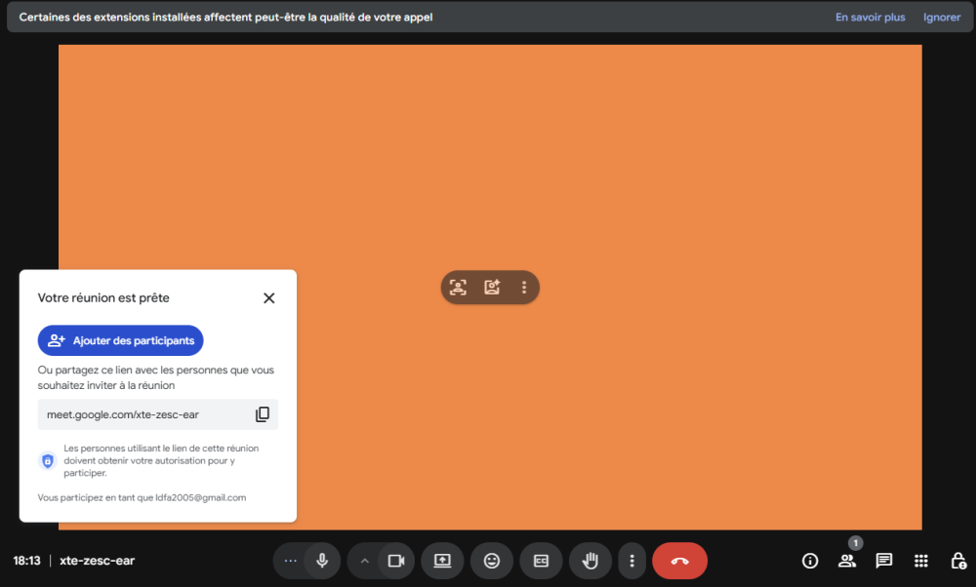Image resolution: width=976 pixels, height=587 pixels.
Task: Expand video settings chevron beside camera
Action: tap(365, 561)
